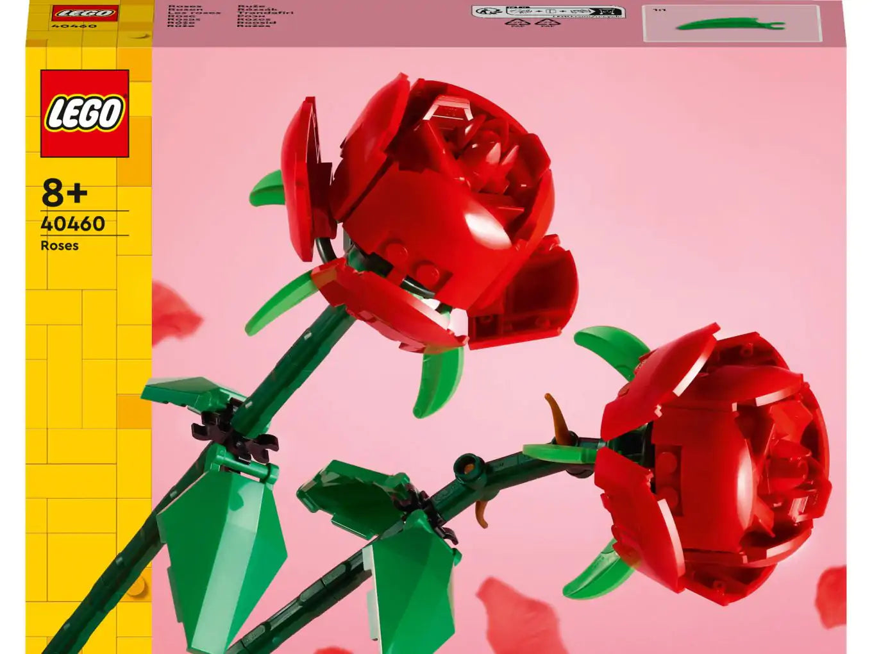Click the second recycling triangle symbol

pos(546,24)
